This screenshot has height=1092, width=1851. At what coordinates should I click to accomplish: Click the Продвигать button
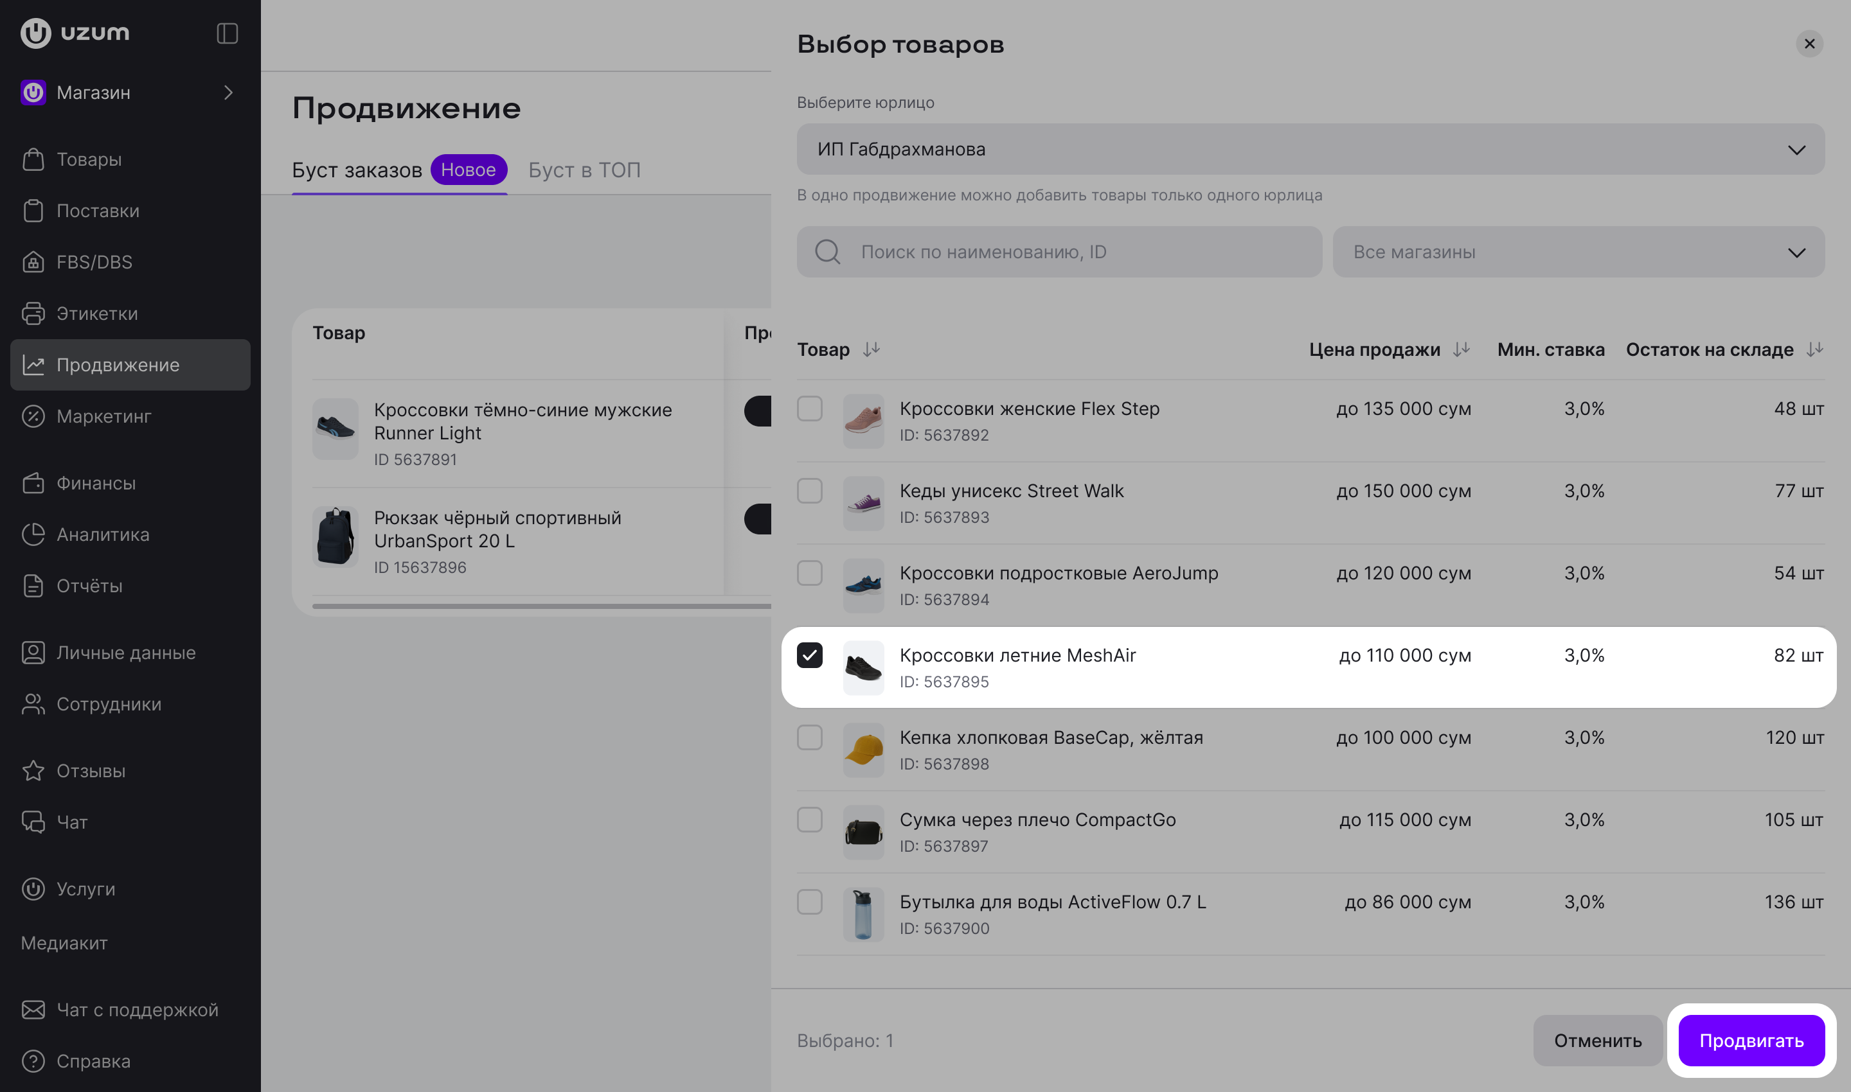click(1751, 1041)
